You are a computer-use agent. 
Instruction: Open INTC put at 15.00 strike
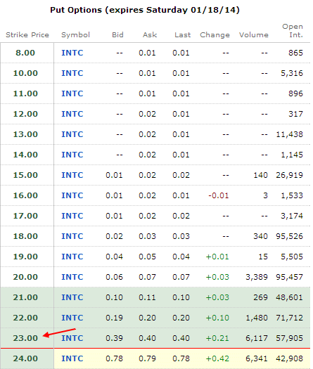tap(72, 175)
